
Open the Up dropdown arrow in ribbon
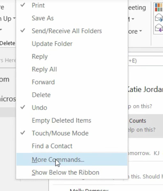[14, 18]
